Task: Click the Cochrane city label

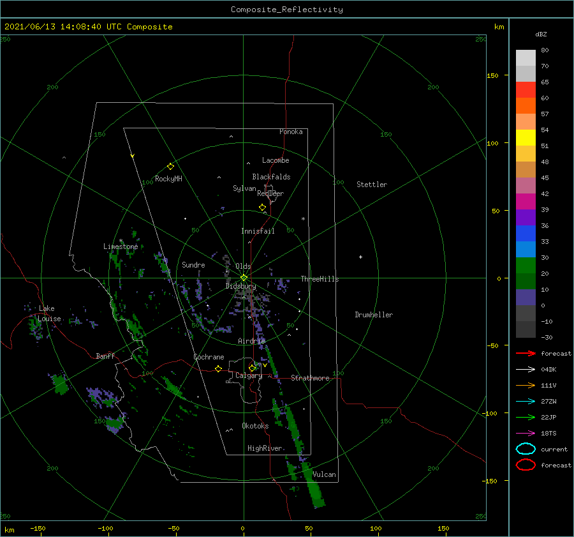Action: pyautogui.click(x=209, y=357)
